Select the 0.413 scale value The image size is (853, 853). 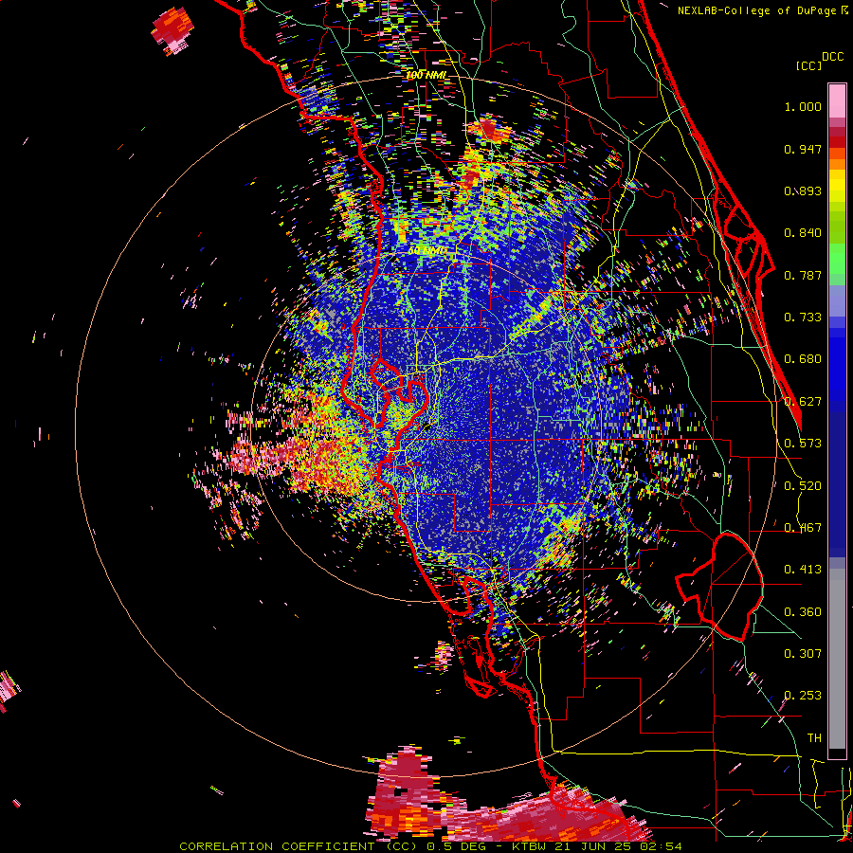click(803, 570)
